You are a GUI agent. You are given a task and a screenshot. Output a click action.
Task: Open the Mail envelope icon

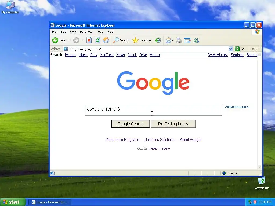[168, 41]
